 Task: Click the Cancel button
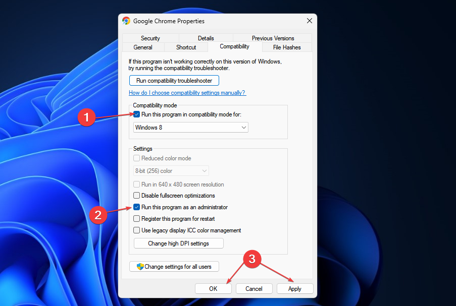[254, 288]
